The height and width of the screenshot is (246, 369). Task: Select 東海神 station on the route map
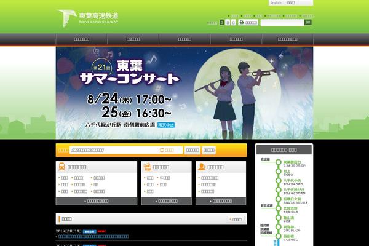point(292,228)
